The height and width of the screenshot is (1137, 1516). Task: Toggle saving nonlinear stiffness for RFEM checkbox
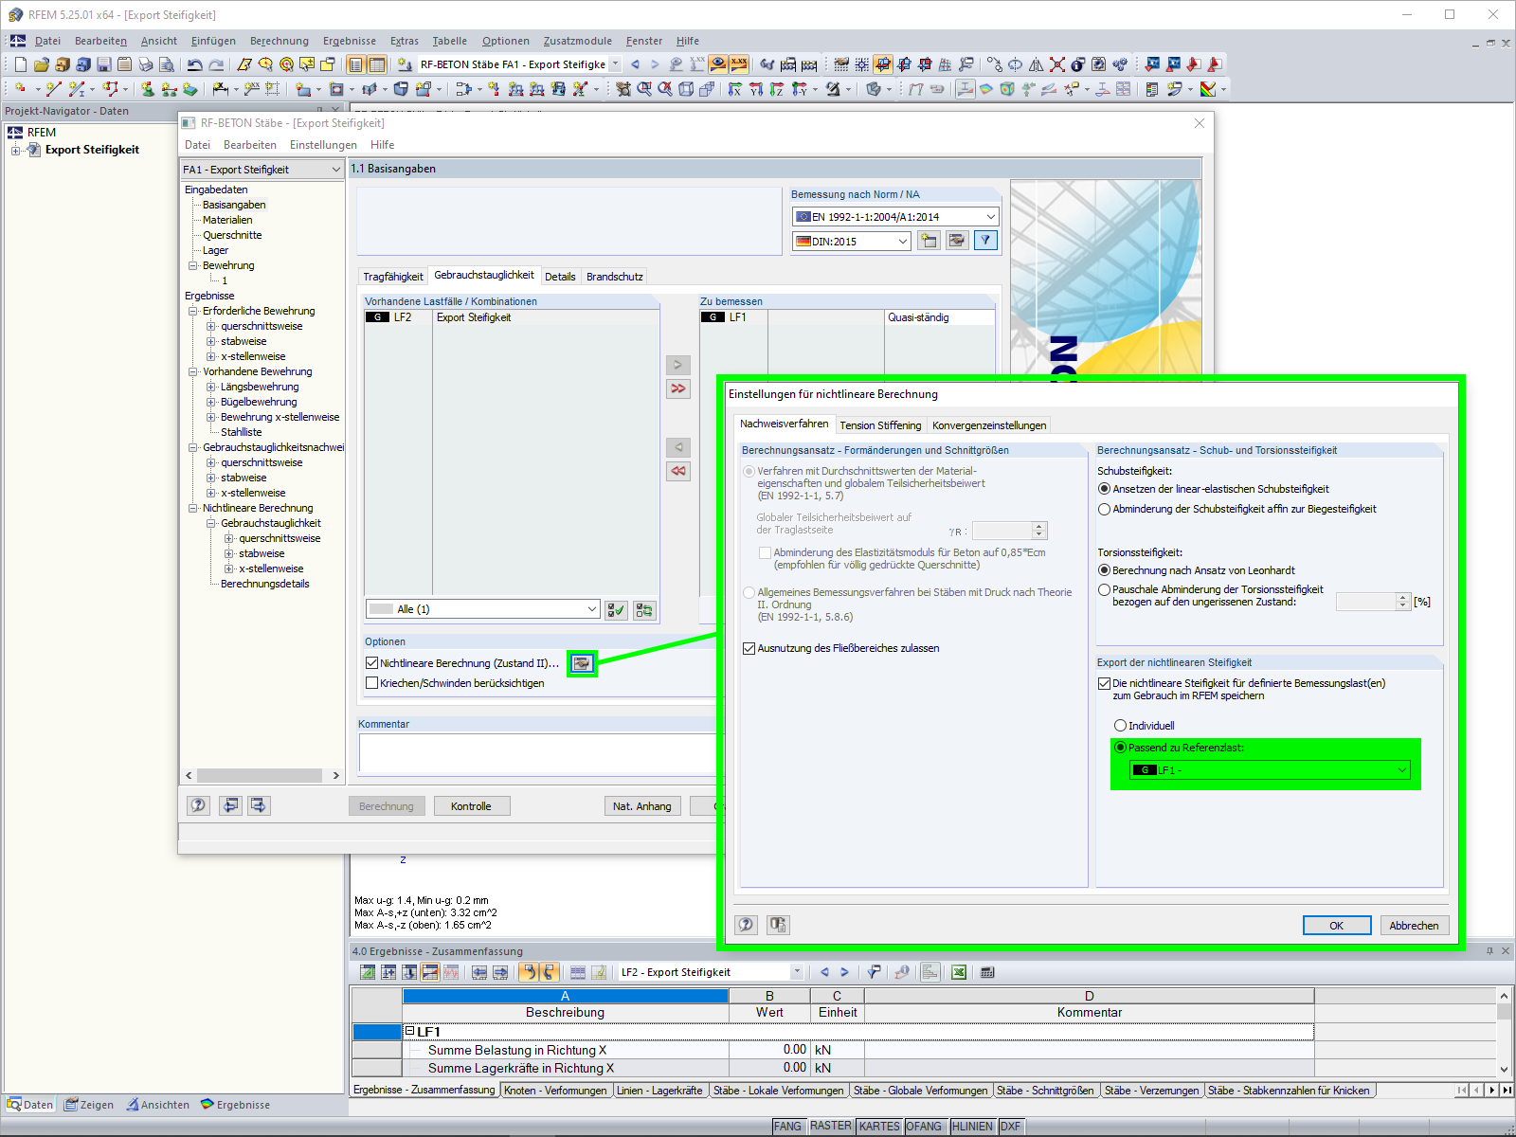point(1104,683)
